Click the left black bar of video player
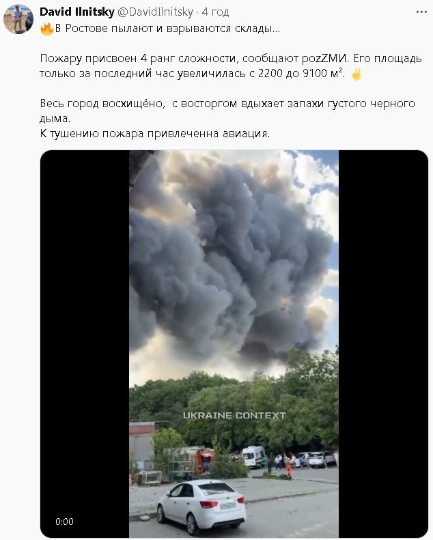Image resolution: width=433 pixels, height=540 pixels. (x=85, y=343)
